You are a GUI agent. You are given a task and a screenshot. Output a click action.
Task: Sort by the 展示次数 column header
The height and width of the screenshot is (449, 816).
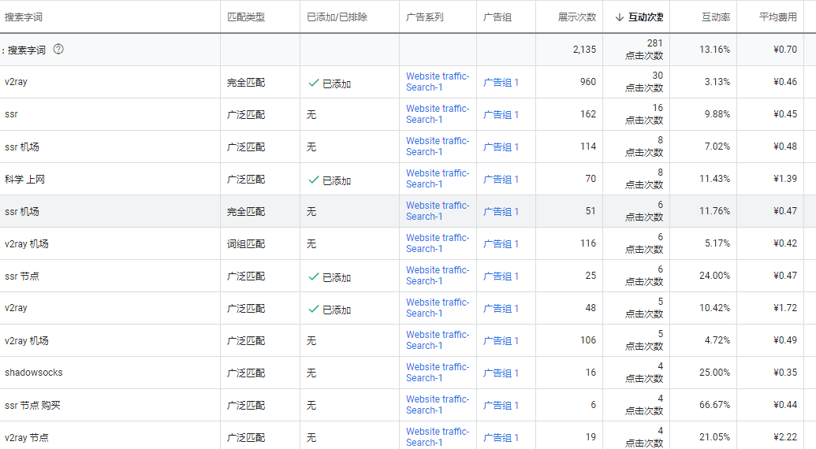[x=576, y=17]
